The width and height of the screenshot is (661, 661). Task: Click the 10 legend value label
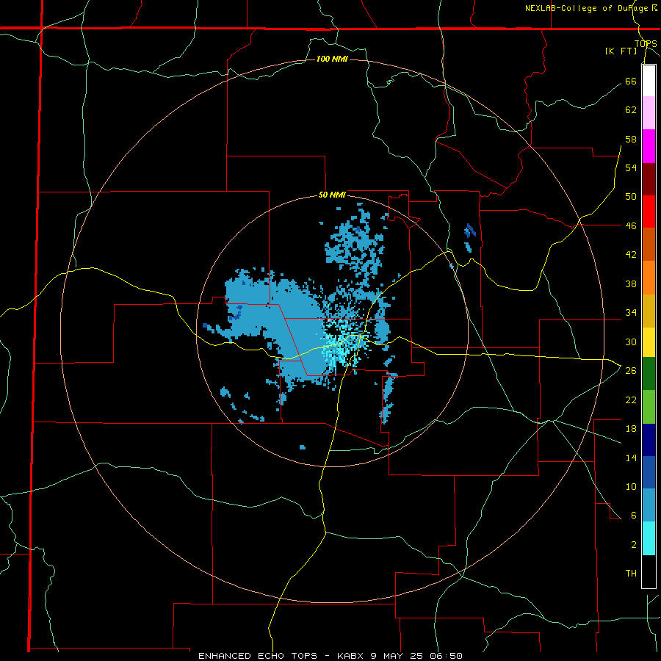631,486
